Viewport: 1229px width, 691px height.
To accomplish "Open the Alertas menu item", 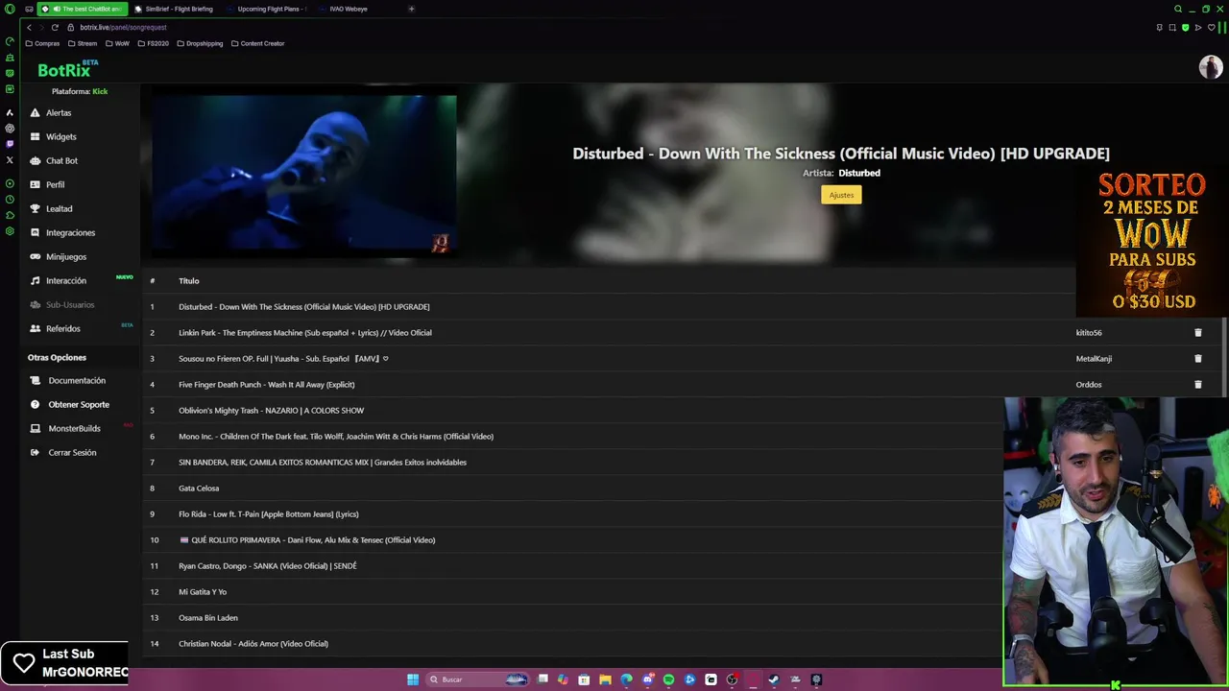I will coord(59,112).
